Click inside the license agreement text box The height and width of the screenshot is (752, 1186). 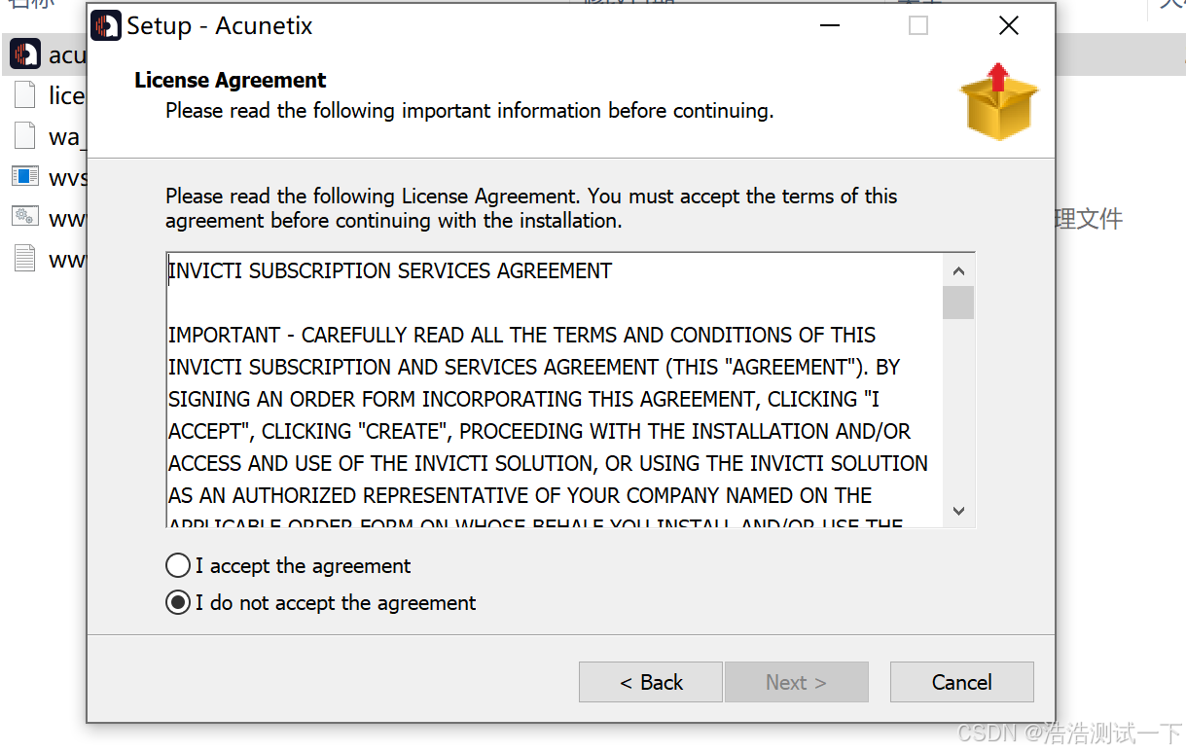pos(570,390)
